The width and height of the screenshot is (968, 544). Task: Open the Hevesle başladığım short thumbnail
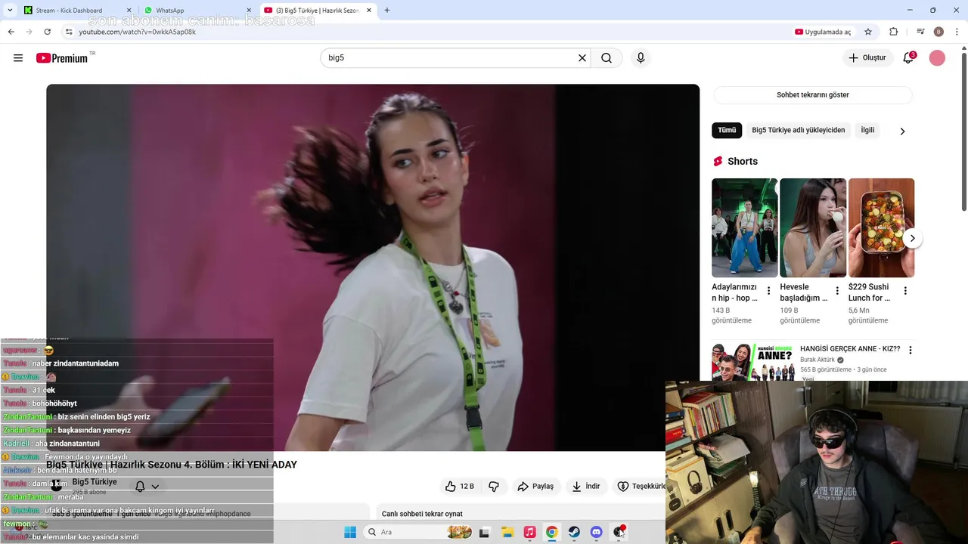(x=813, y=227)
